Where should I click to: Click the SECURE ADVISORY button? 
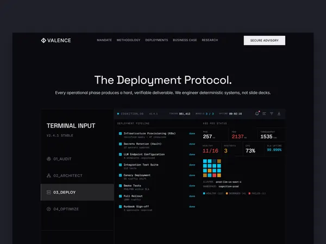265,41
